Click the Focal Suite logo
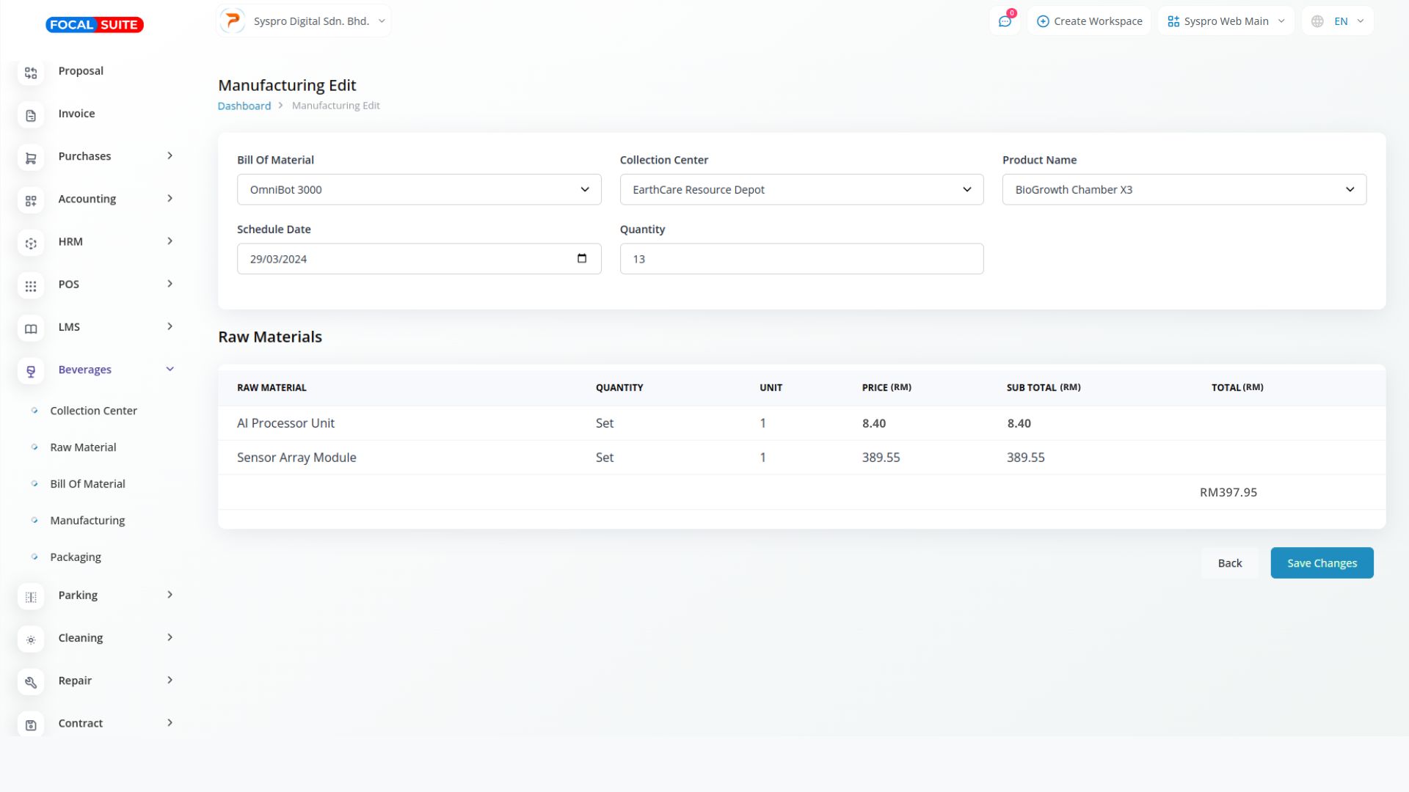 pyautogui.click(x=95, y=25)
